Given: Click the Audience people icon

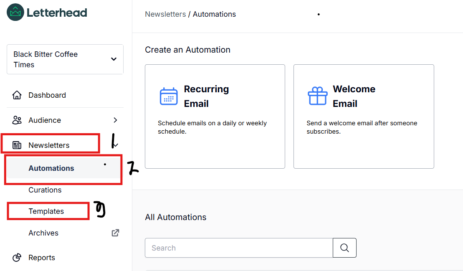Looking at the screenshot, I should coord(17,120).
